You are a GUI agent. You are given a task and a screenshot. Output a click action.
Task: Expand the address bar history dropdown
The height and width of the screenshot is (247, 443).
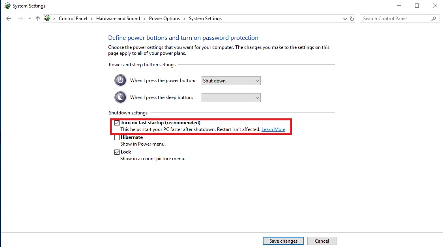[345, 19]
